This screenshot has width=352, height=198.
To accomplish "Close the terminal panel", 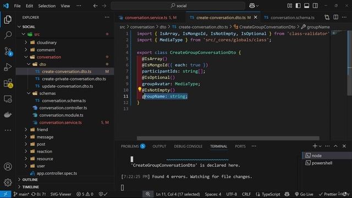I will (x=344, y=146).
